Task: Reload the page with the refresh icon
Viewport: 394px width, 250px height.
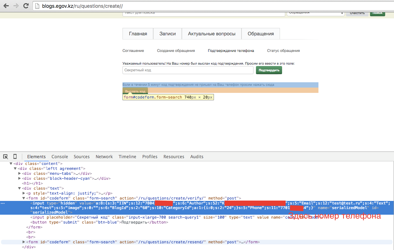Action: click(x=26, y=6)
